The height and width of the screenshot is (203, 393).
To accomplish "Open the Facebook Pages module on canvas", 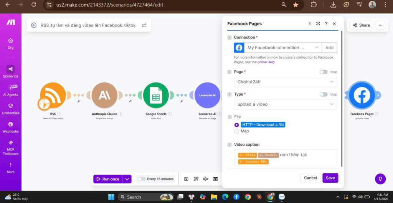I will [x=362, y=96].
